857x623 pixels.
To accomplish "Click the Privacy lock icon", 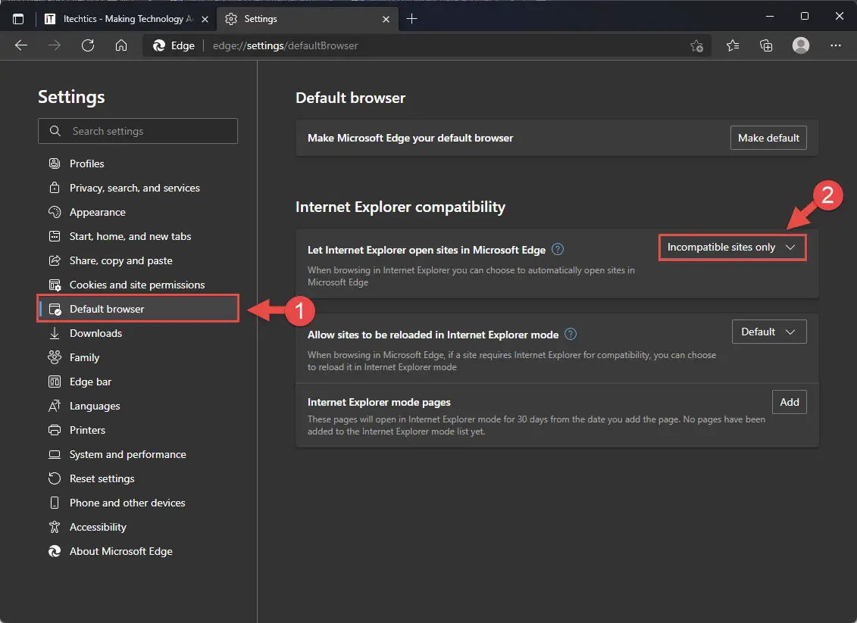I will (x=55, y=188).
